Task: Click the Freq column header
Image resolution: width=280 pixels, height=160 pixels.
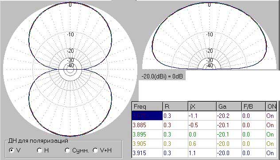Action: coord(147,107)
